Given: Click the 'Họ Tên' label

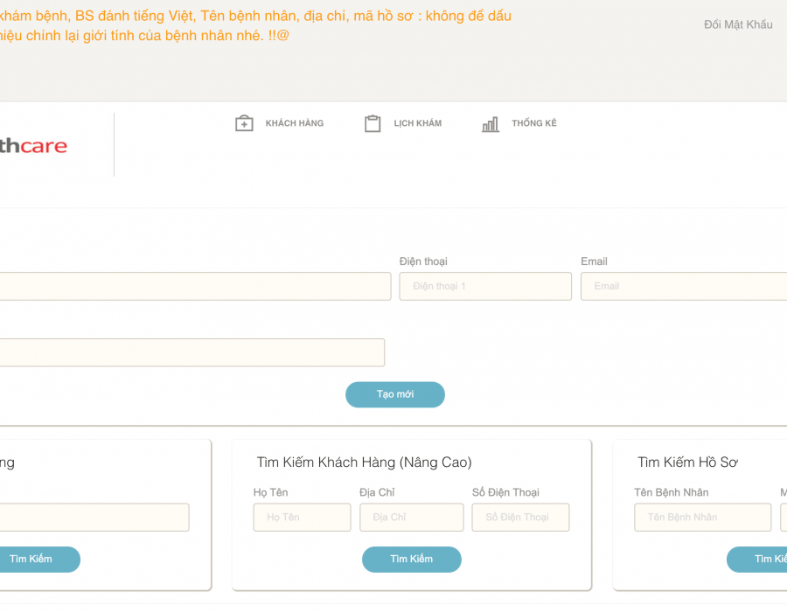Looking at the screenshot, I should click(270, 492).
